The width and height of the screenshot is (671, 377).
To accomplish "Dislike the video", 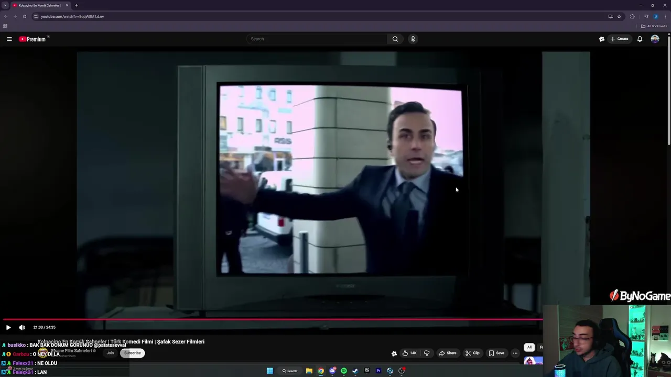I will pos(427,353).
